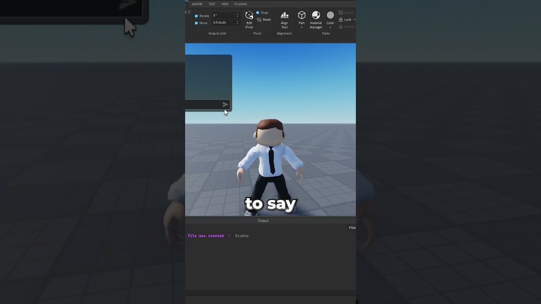Open the TEST ribbon tab

(x=212, y=4)
